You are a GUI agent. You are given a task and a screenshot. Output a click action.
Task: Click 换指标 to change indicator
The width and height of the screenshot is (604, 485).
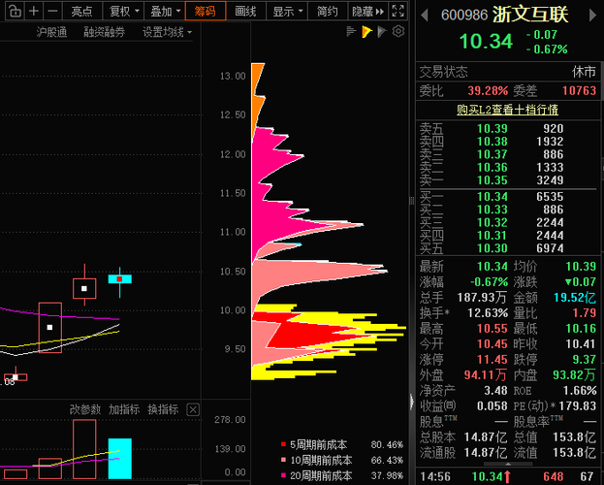(163, 409)
